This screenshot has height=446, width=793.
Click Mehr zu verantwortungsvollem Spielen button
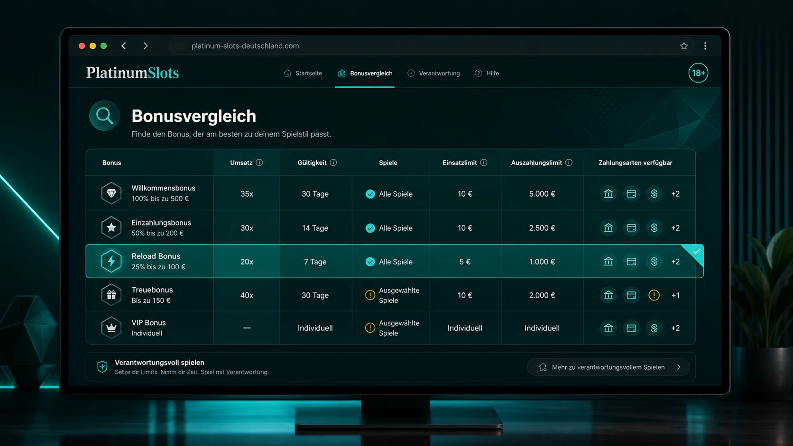coord(609,367)
